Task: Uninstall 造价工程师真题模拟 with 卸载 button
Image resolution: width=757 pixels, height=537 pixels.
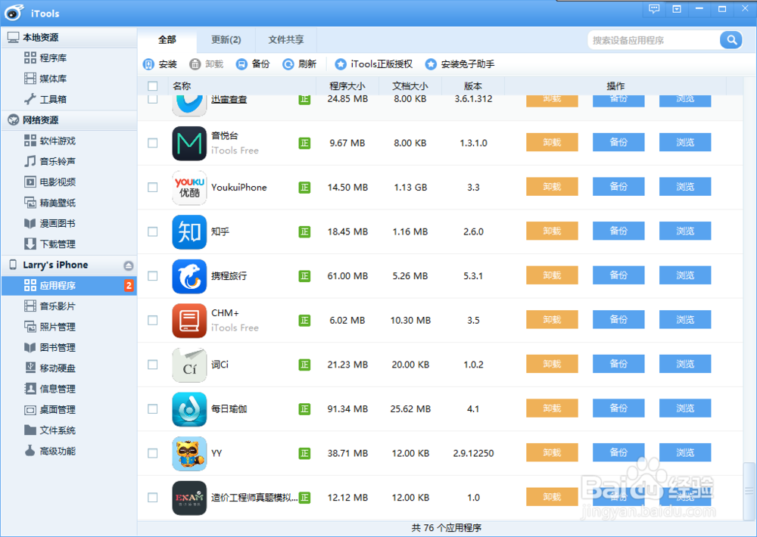Action: [x=552, y=497]
